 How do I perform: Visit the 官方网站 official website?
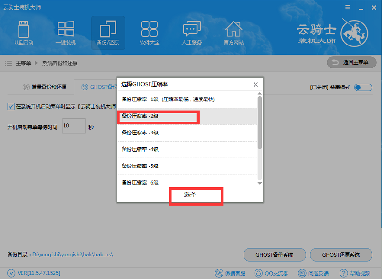coord(233,33)
